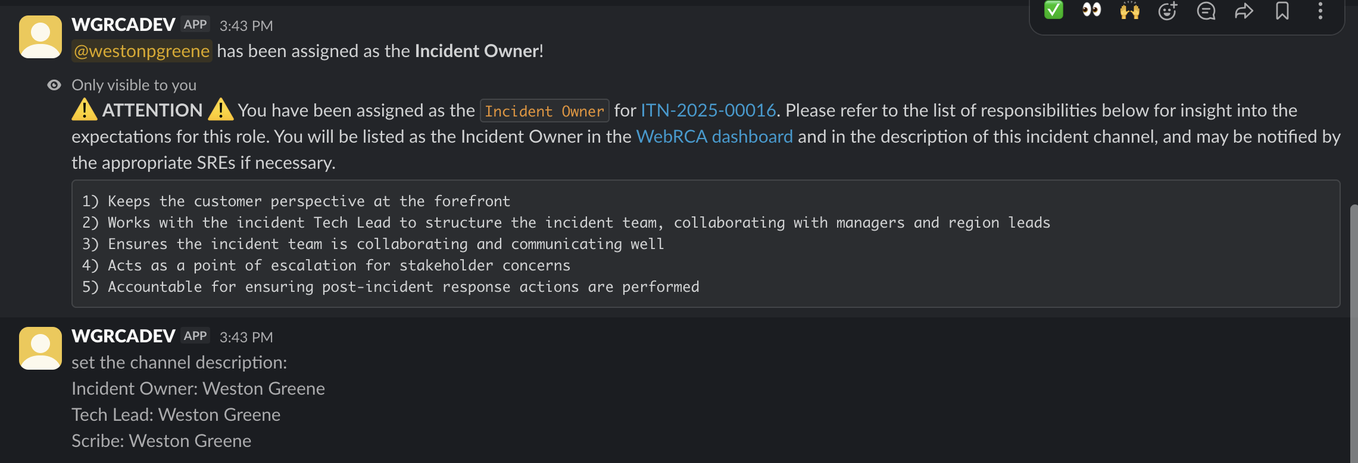The image size is (1358, 463).
Task: Open the ITN-2025-00016 incident link
Action: coord(708,111)
